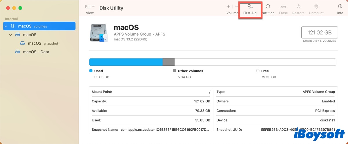The image size is (348, 144).
Task: Click the Partition pie chart icon
Action: pos(268,7)
